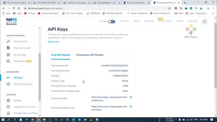Go back to the previous page

4,8
